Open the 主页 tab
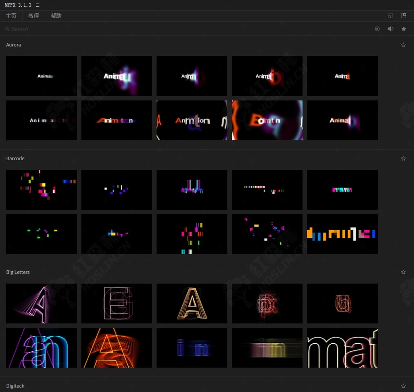 pyautogui.click(x=11, y=16)
